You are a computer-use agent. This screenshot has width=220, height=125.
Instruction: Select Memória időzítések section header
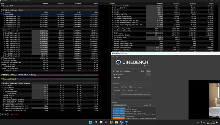click(x=49, y=79)
